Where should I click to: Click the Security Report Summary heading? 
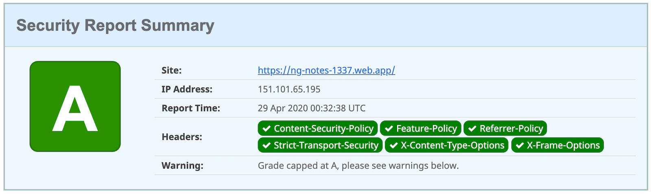(115, 25)
